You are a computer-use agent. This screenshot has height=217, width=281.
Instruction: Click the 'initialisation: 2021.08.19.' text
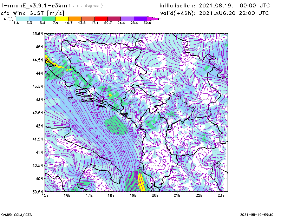(196, 6)
